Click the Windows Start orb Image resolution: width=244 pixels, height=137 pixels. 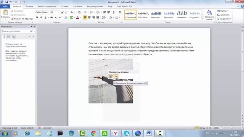(5, 134)
